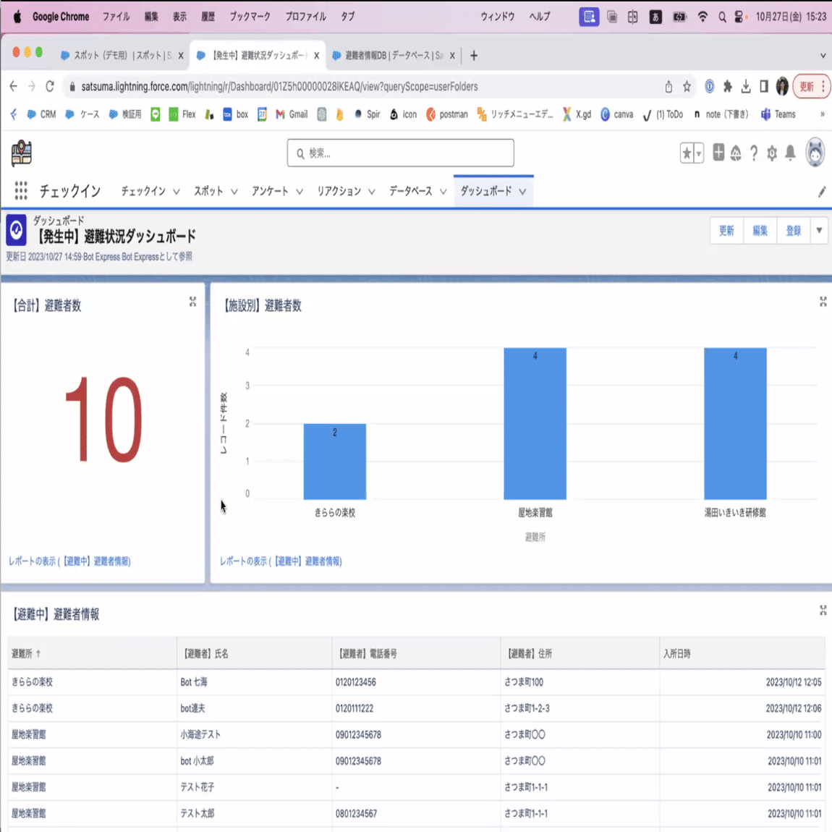Open the Gmail bookmark
This screenshot has width=832, height=832.
coord(292,114)
